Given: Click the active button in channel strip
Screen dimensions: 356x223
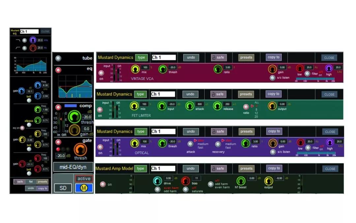Looking at the screenshot, I should click(84, 179).
